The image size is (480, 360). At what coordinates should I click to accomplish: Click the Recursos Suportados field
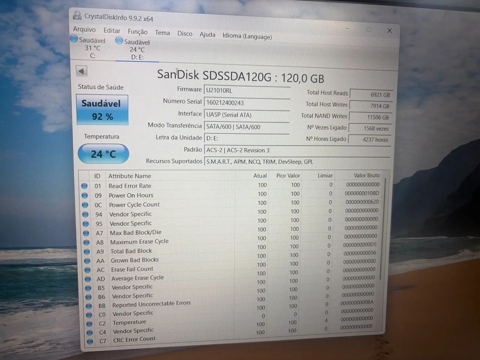point(297,162)
